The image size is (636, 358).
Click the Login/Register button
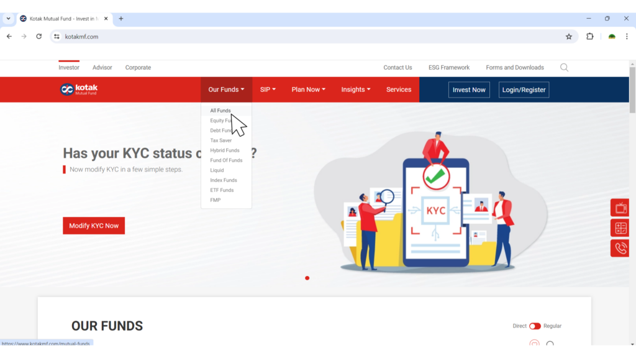point(524,89)
